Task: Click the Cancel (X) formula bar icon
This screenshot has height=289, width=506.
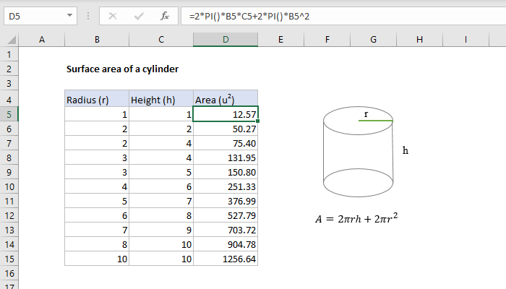Action: tap(113, 16)
